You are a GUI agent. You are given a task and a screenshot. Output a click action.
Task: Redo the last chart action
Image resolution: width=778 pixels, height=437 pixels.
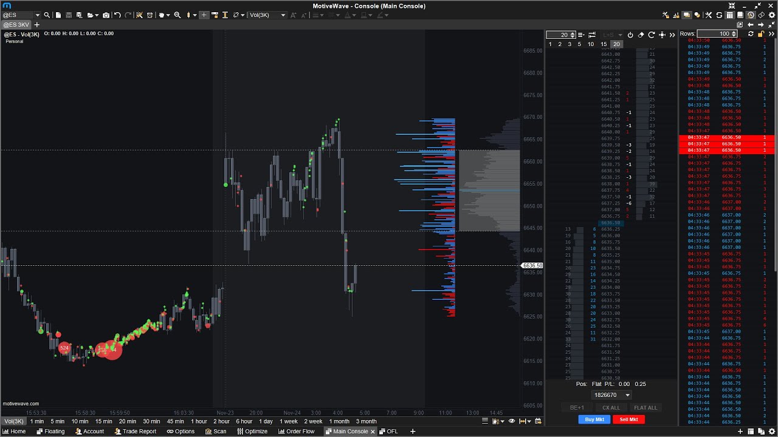[128, 15]
